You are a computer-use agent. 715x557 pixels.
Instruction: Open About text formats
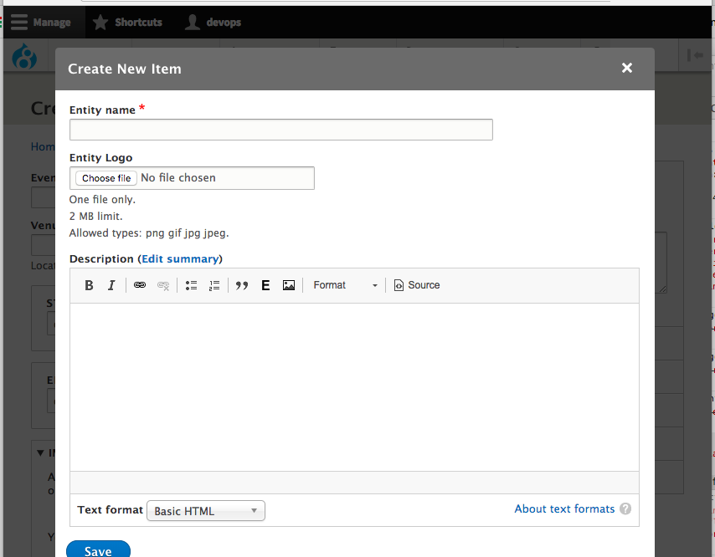tap(564, 508)
